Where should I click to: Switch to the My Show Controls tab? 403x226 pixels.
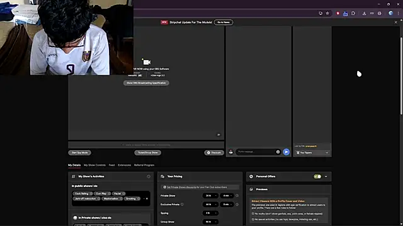(x=95, y=165)
